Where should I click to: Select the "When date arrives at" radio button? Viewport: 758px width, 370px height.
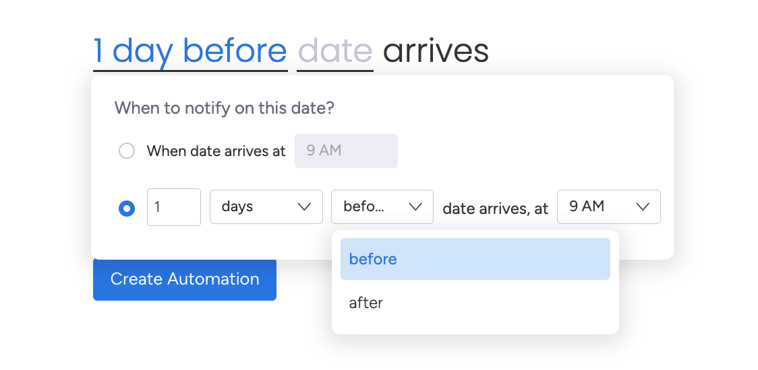click(127, 151)
